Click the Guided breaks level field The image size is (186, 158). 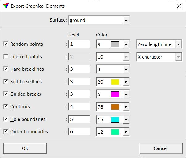(x=79, y=94)
